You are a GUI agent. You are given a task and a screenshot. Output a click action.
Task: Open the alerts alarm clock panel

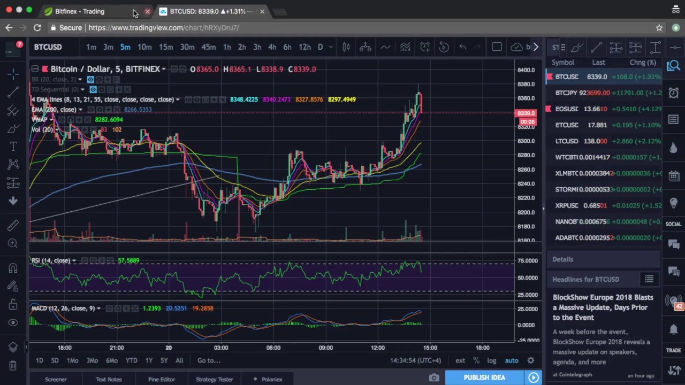pos(673,93)
